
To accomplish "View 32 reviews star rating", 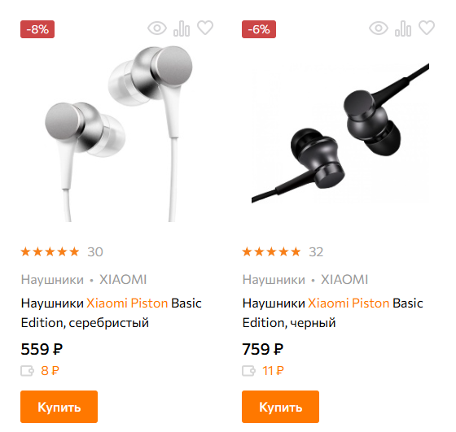I will (283, 252).
